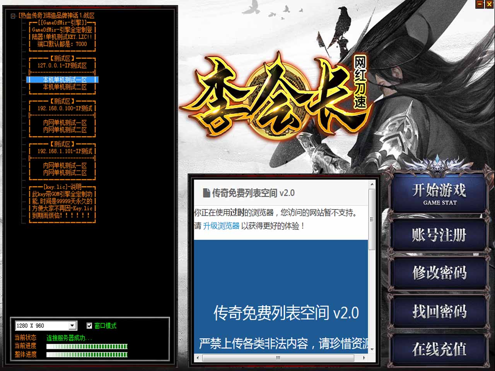The image size is (495, 371).
Task: Select server 本机单机测试二区
Action: [65, 87]
